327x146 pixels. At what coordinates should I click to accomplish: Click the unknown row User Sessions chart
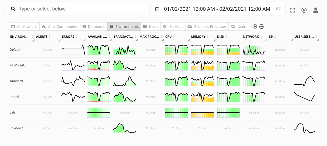[x=304, y=128]
